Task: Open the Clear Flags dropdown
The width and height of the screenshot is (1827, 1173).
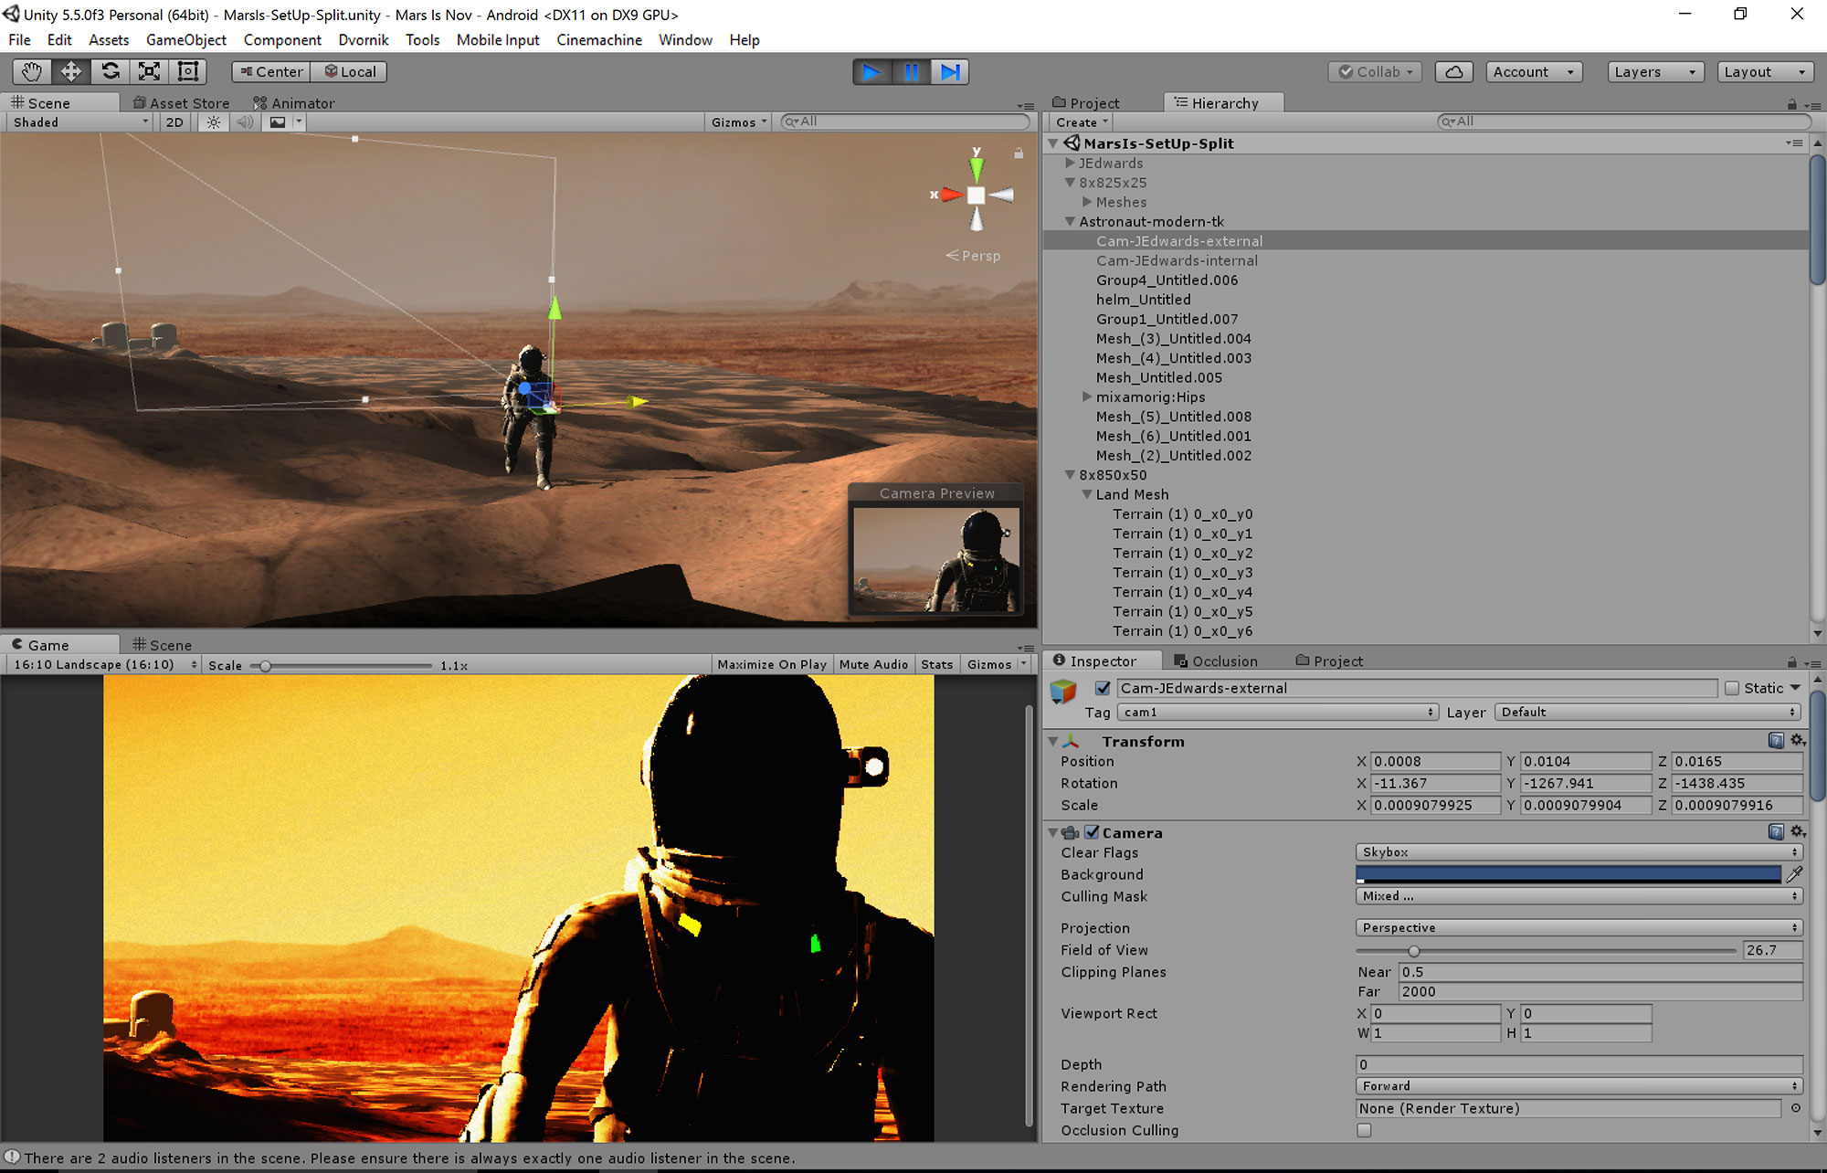Action: click(x=1579, y=852)
